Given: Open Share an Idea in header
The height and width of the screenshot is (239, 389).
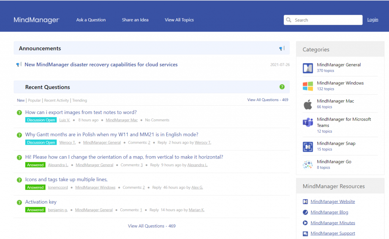Looking at the screenshot, I should coord(135,20).
